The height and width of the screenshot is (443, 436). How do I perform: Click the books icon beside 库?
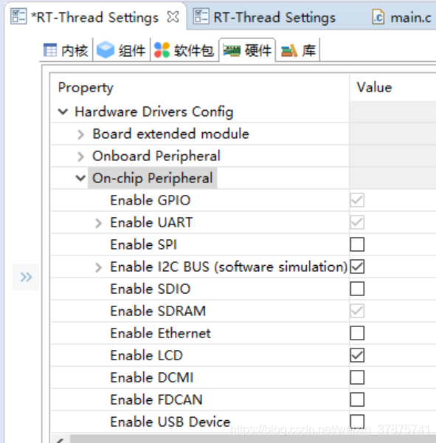pos(289,51)
